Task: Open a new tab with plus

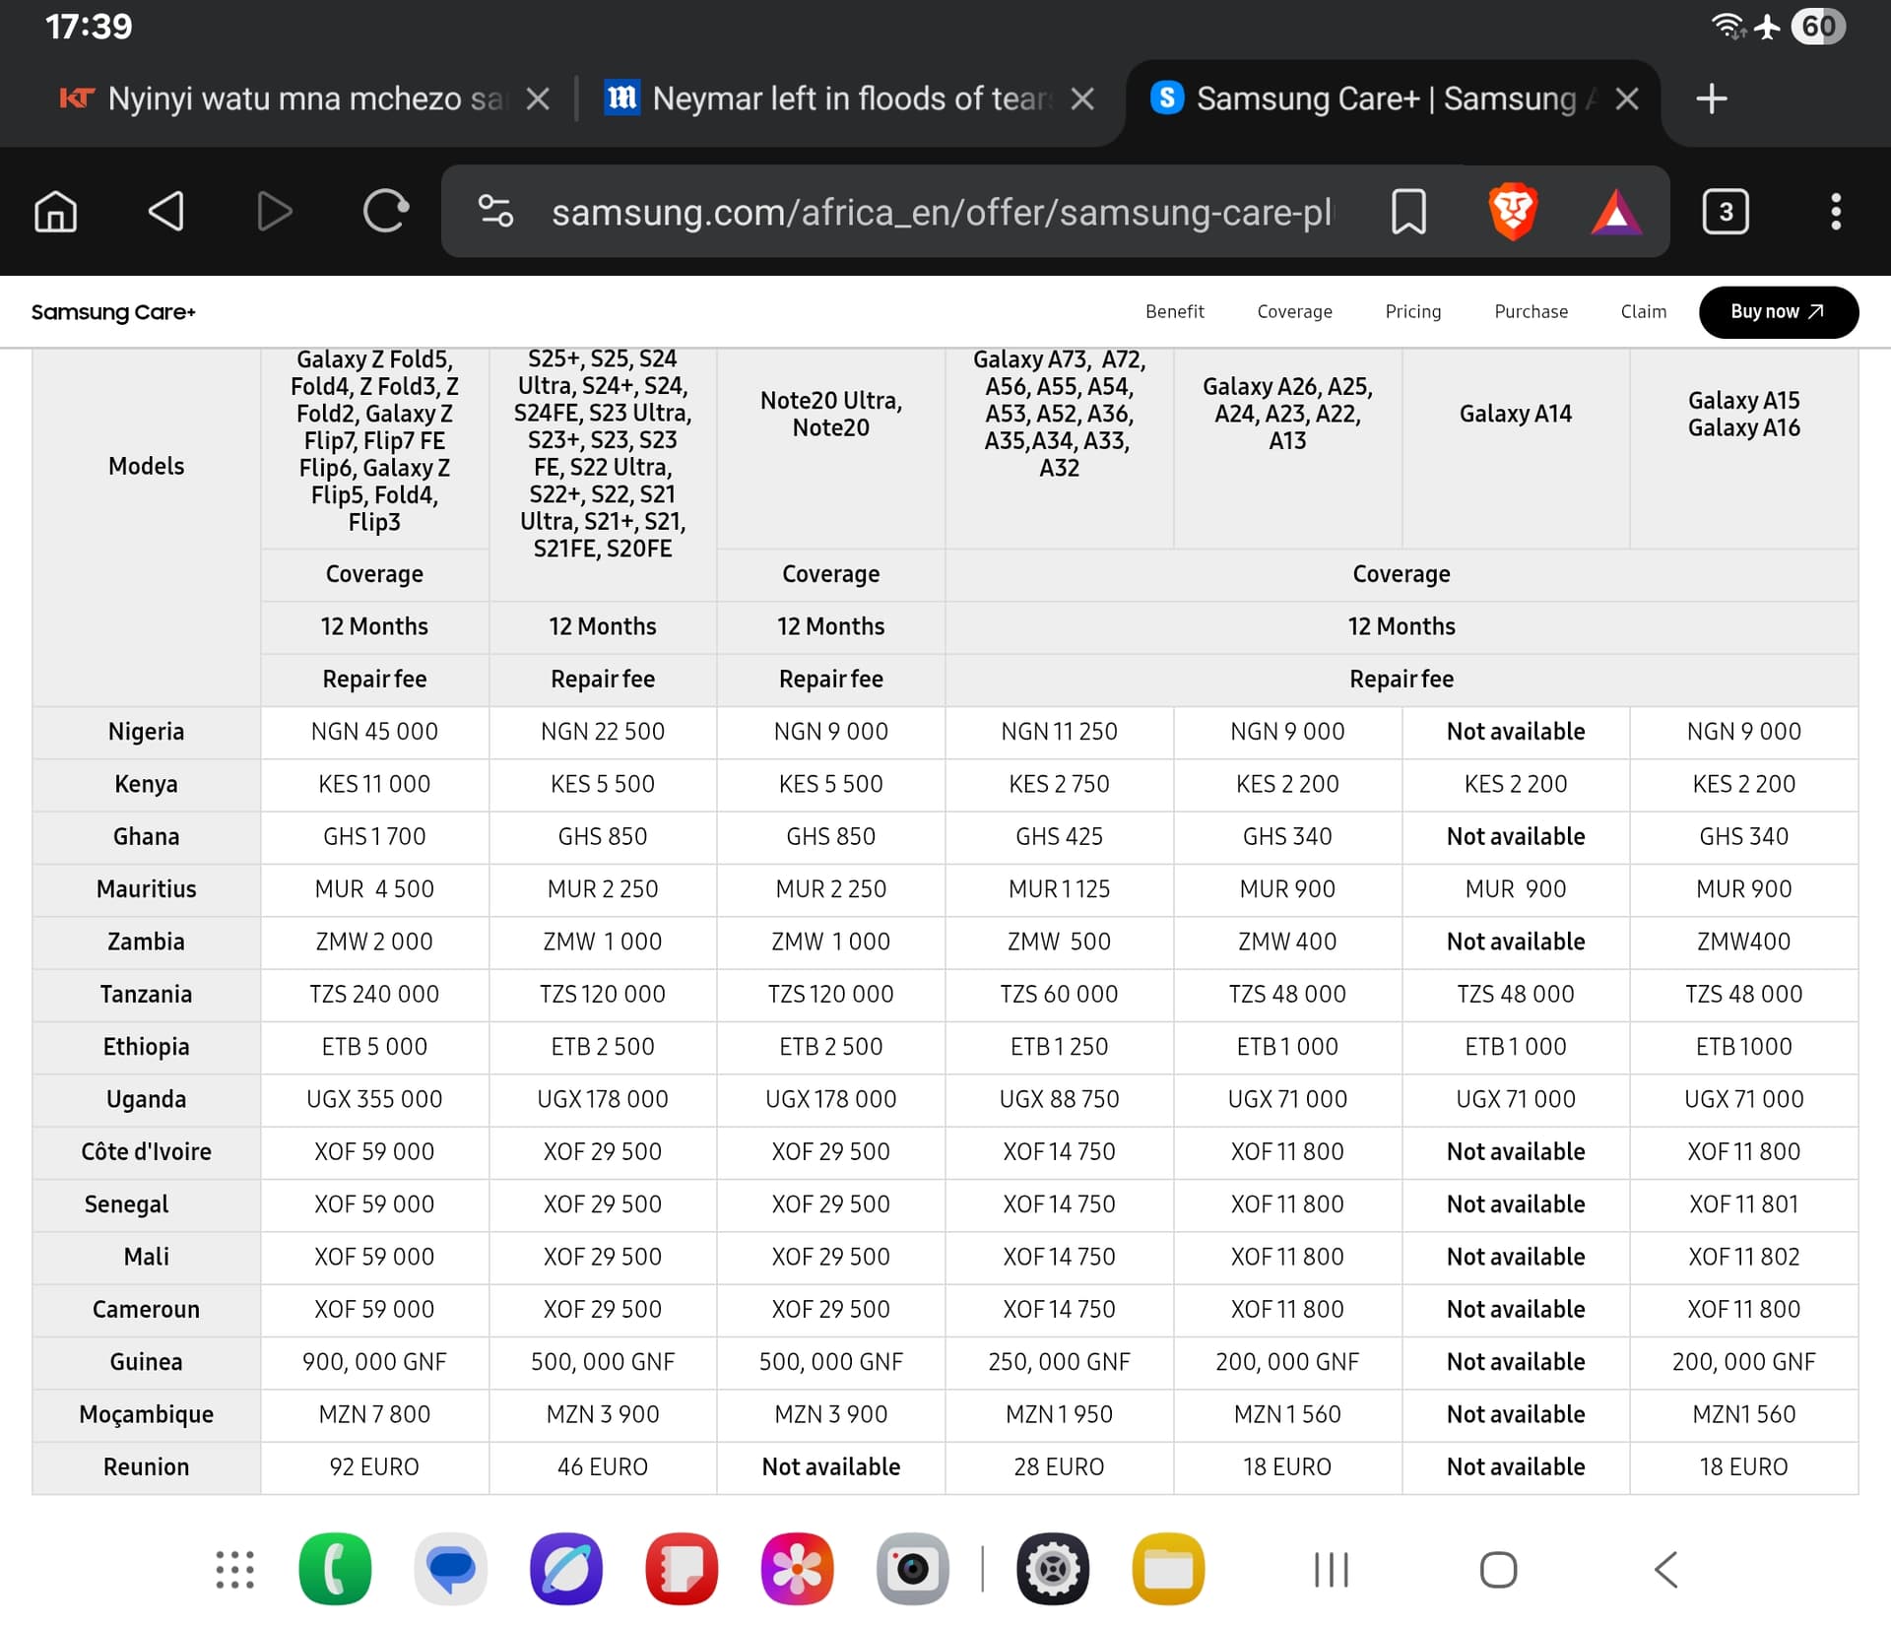Action: coord(1712,98)
